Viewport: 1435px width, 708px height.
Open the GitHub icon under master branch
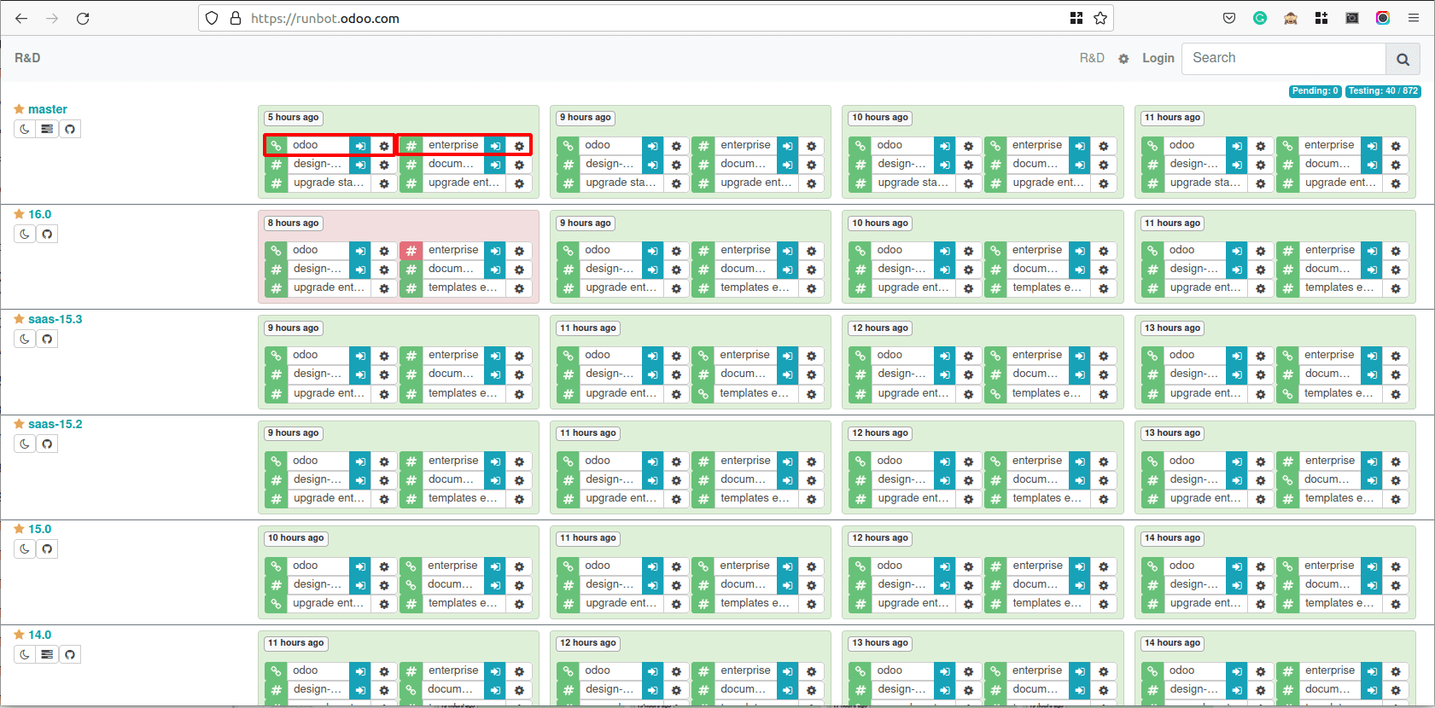70,129
